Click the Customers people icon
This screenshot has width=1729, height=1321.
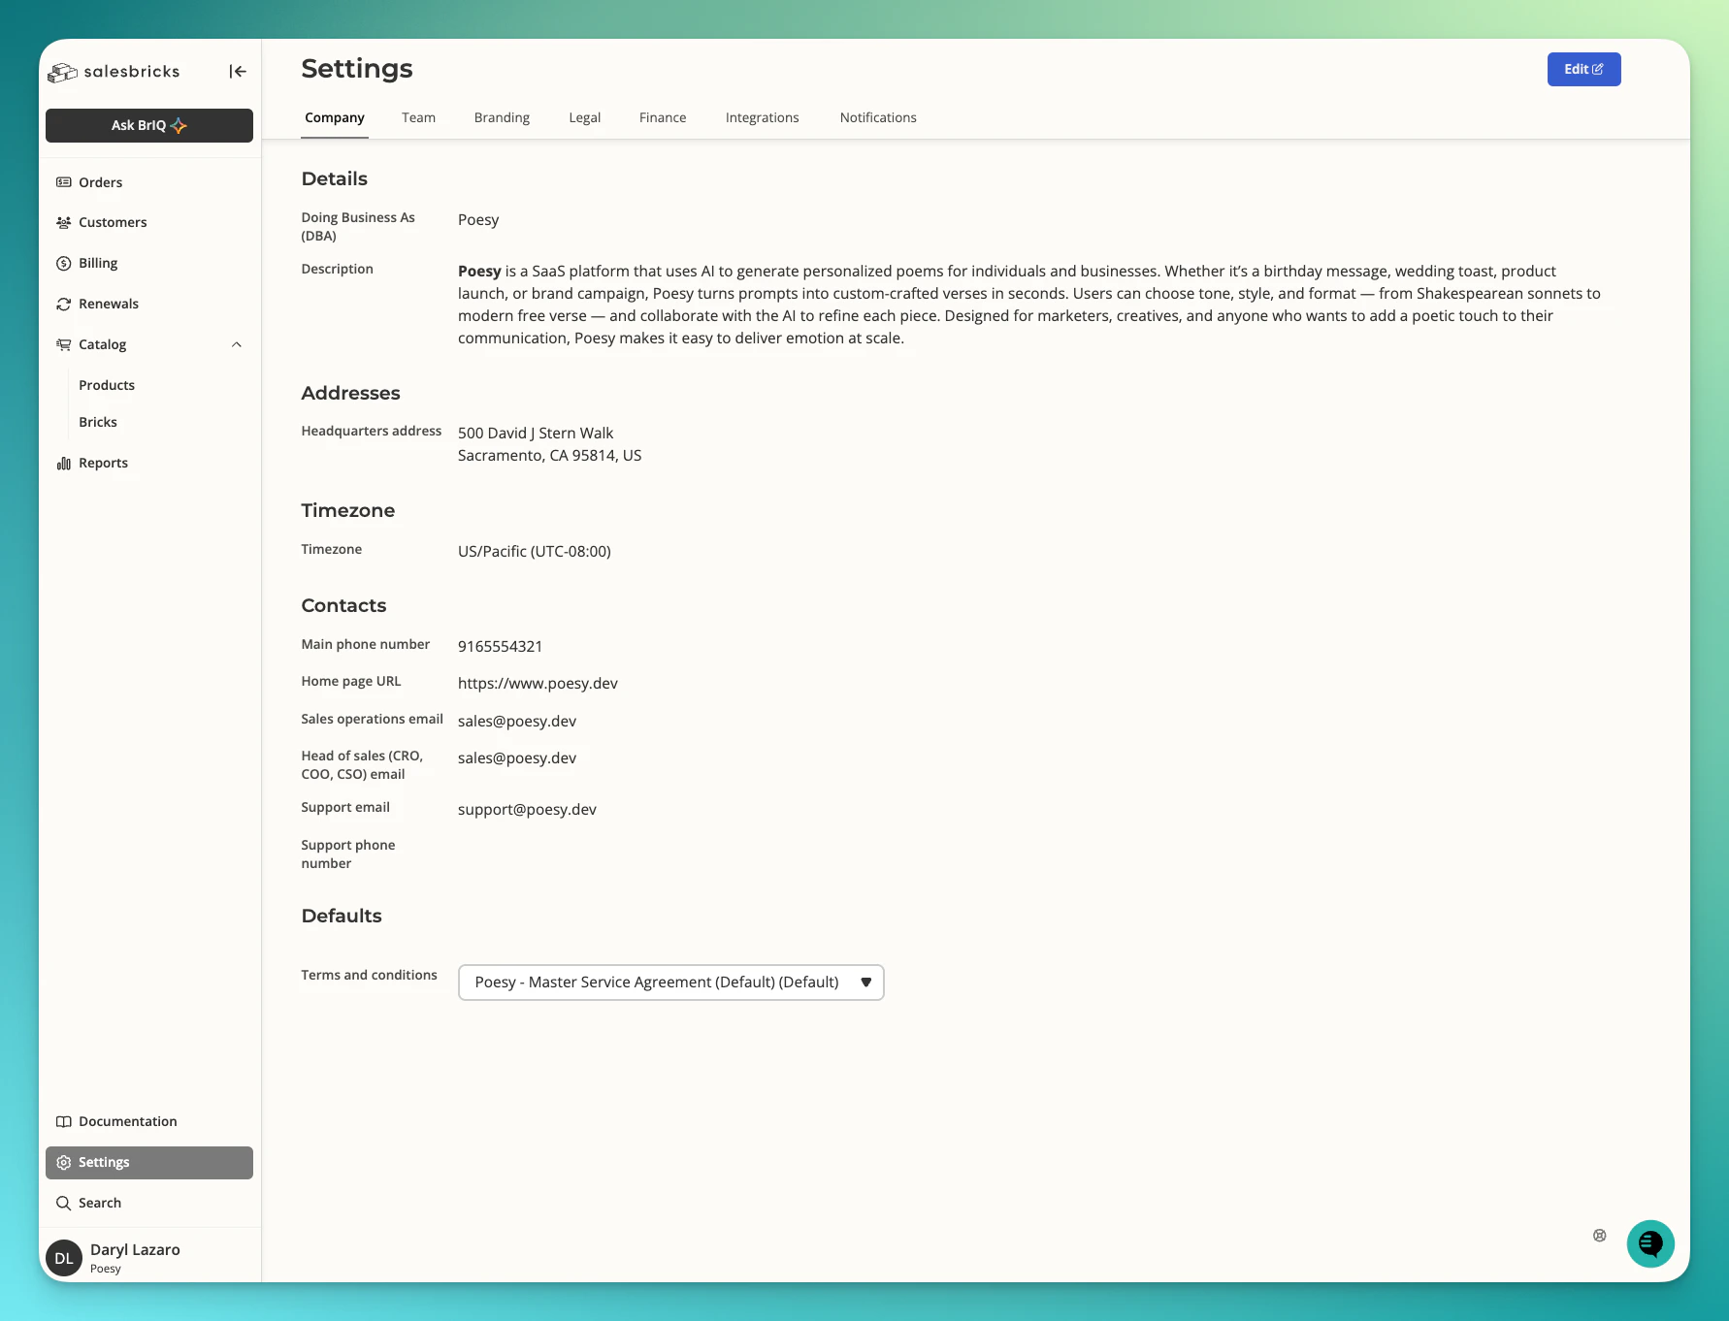(64, 223)
